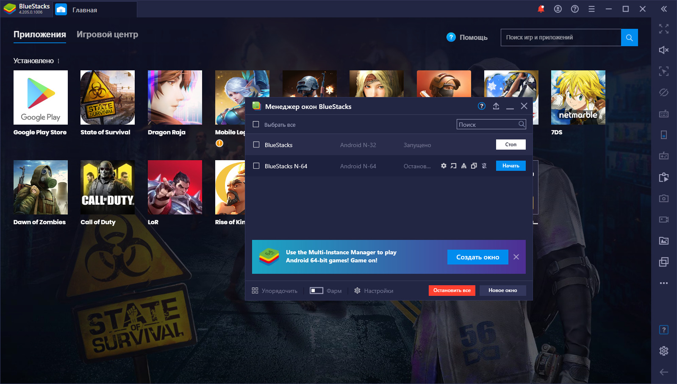Open gamepad controls from sidebar

(664, 156)
